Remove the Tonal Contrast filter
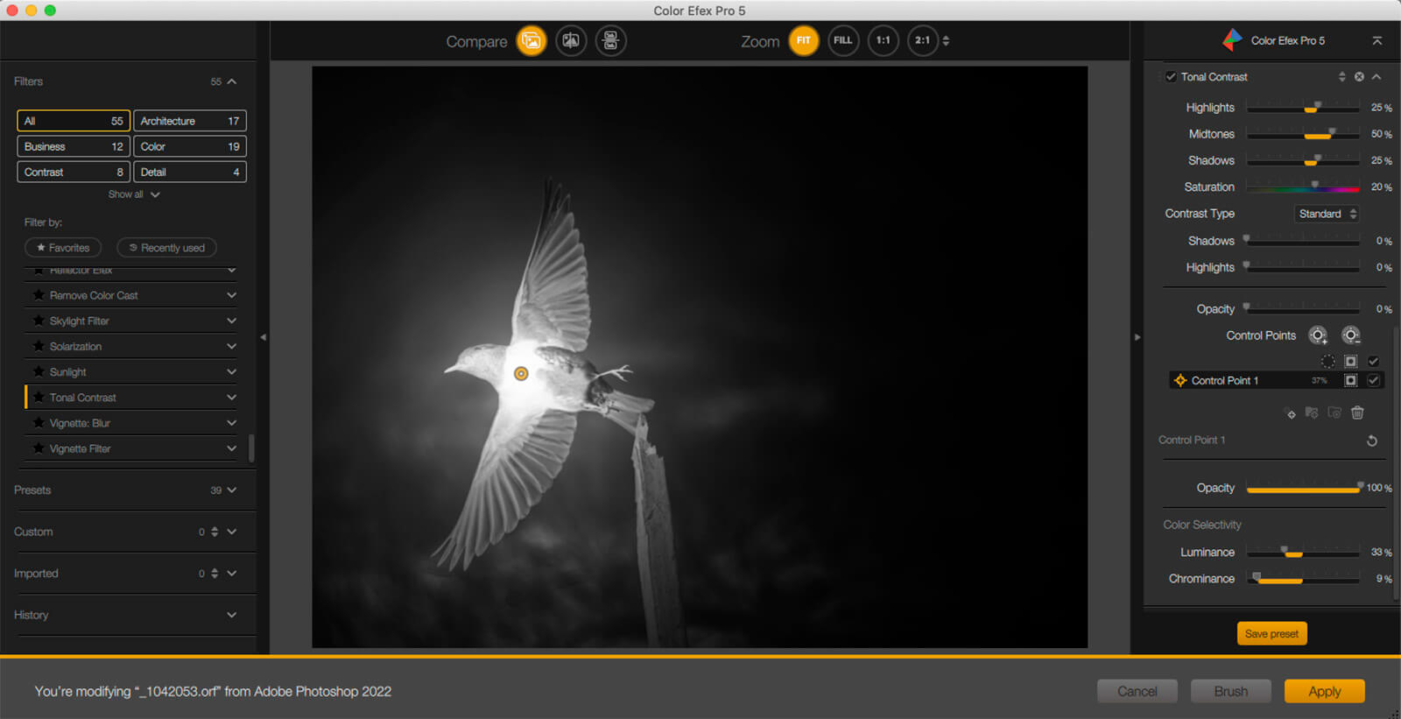The width and height of the screenshot is (1401, 719). click(1359, 77)
